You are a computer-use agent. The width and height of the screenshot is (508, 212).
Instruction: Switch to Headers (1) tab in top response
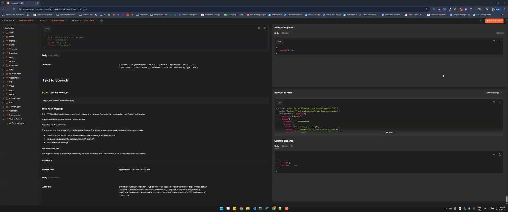[287, 33]
